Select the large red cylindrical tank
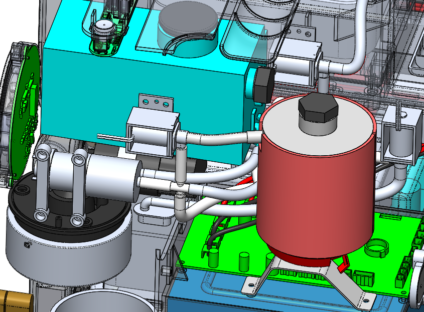Screen dimensions: 424x312 pos(316,194)
